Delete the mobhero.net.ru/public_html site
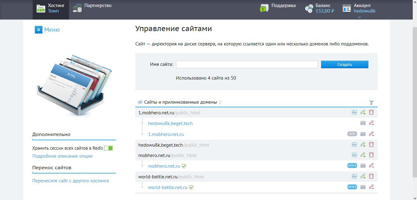Viewport: 417px width, 200px height. click(371, 155)
